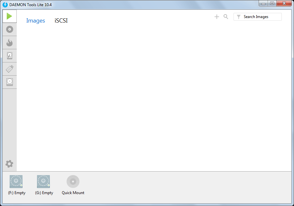Maximize the DAEMON Tools window
Viewport: 294px width, 206px height.
[272, 3]
